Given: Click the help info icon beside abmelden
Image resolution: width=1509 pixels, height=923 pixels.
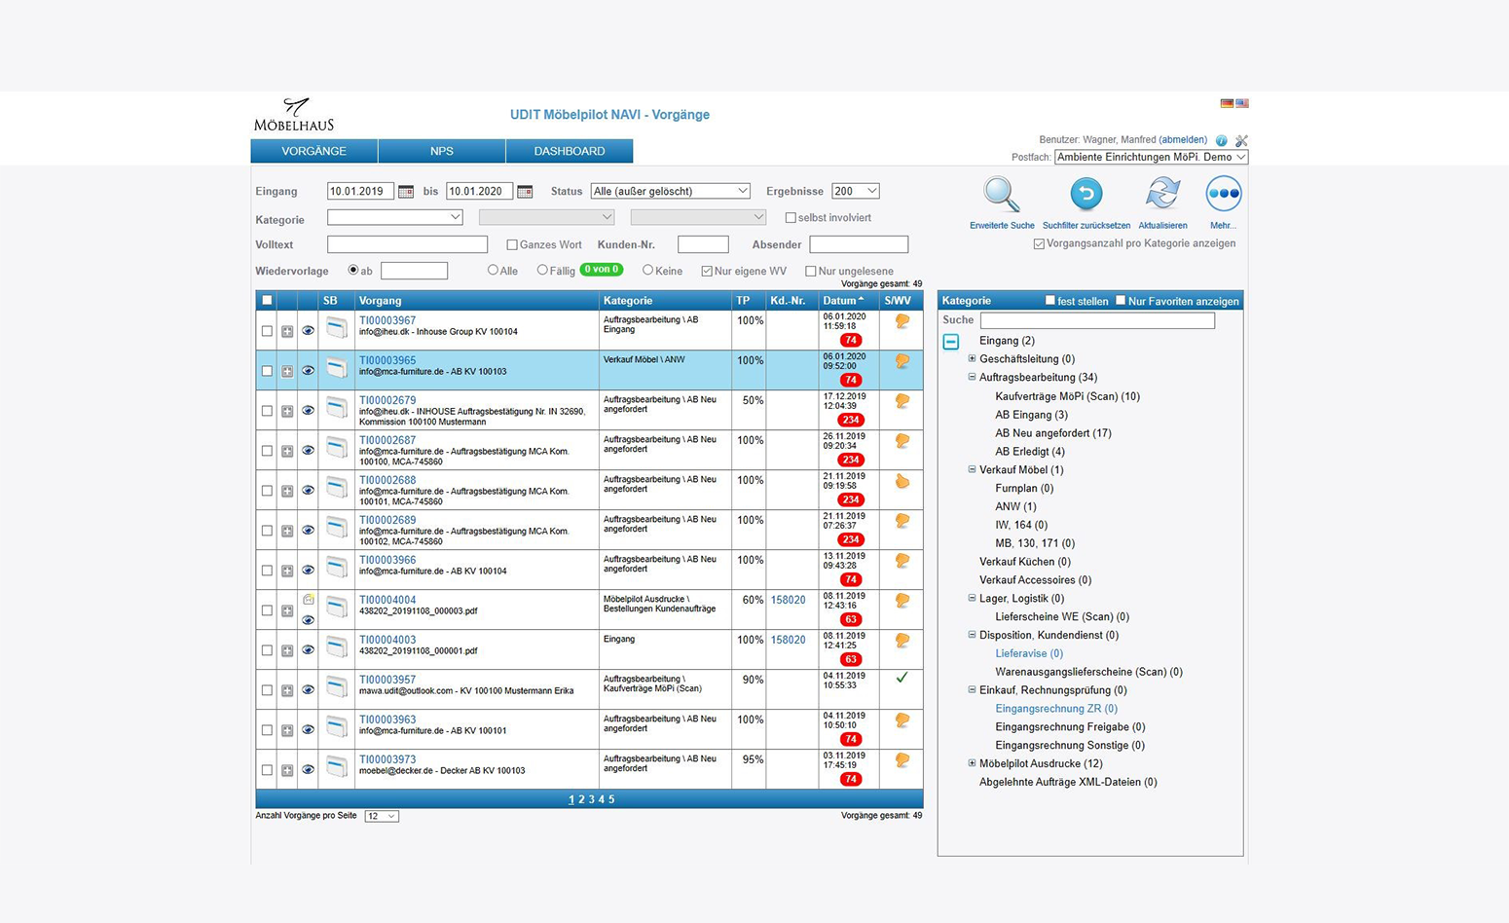Looking at the screenshot, I should tap(1221, 140).
